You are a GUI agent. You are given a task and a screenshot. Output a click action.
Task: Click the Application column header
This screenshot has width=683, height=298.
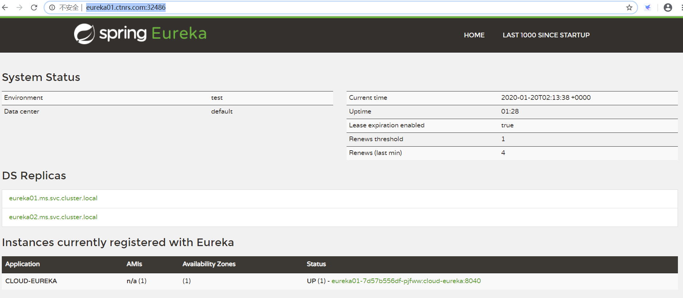(23, 264)
